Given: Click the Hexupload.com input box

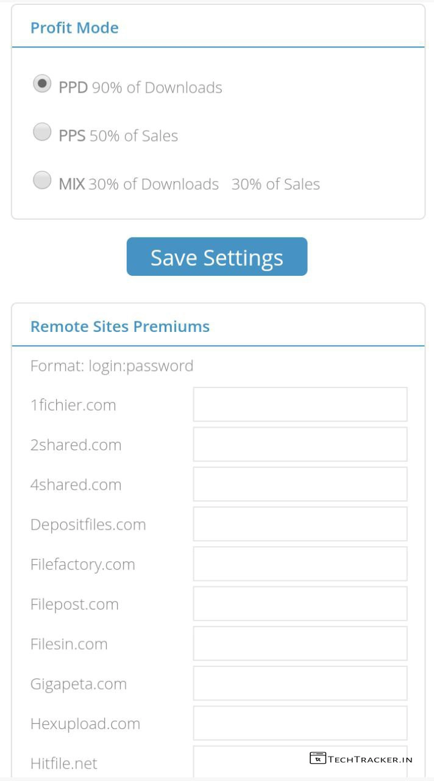Looking at the screenshot, I should coord(300,723).
